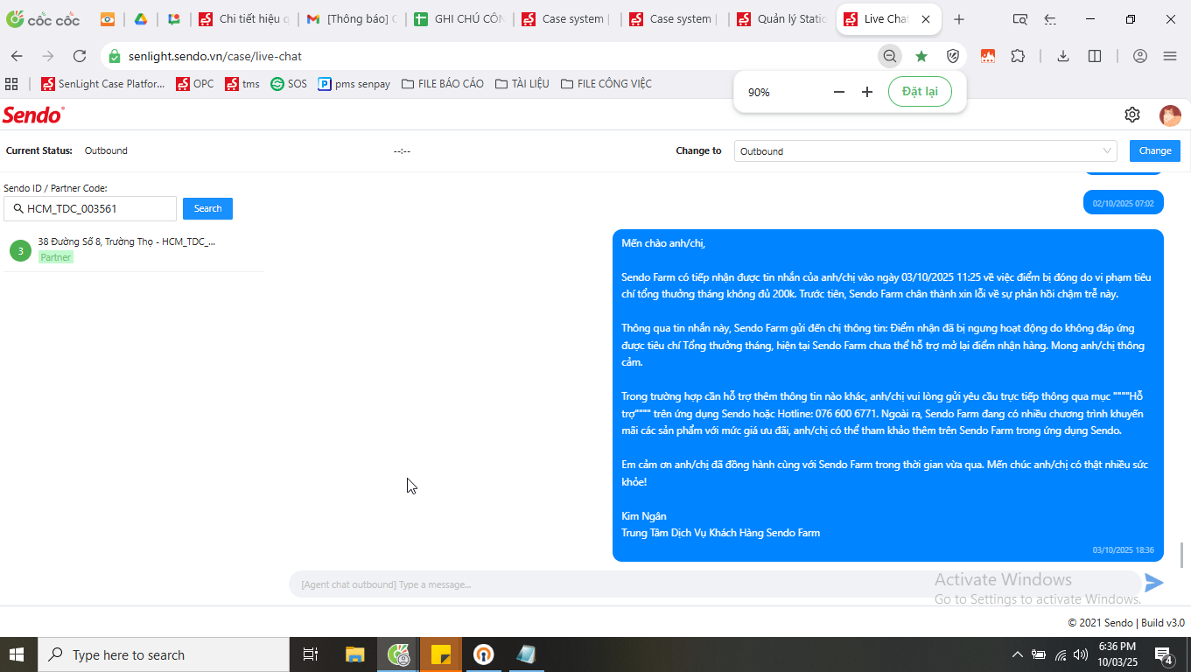Viewport: 1191px width, 672px height.
Task: Click the zoom magnifier icon in address bar
Action: pyautogui.click(x=890, y=56)
